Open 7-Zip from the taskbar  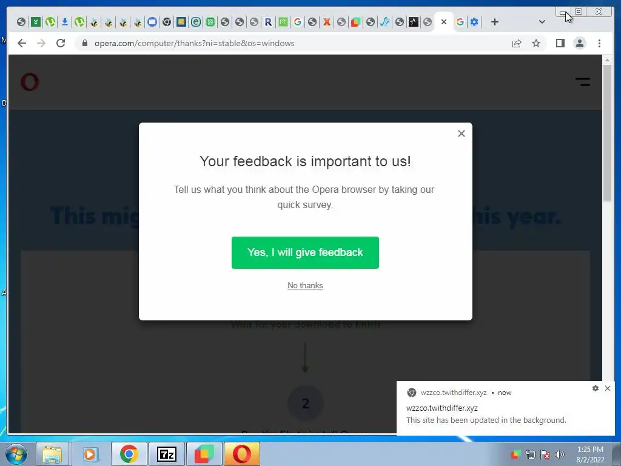pos(166,454)
